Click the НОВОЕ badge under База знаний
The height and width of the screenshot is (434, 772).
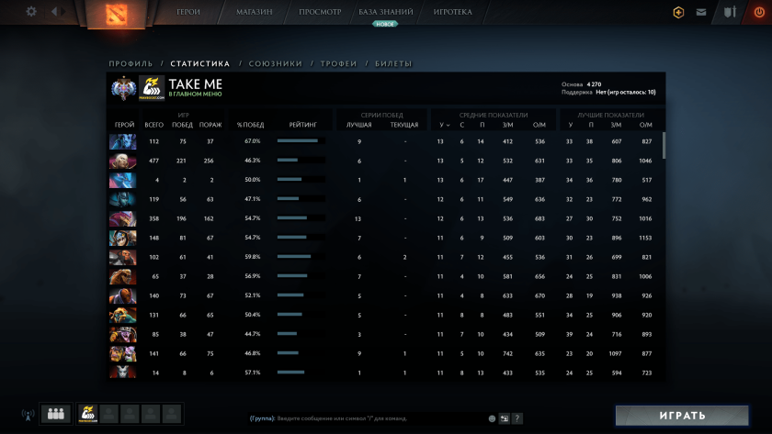pyautogui.click(x=385, y=24)
